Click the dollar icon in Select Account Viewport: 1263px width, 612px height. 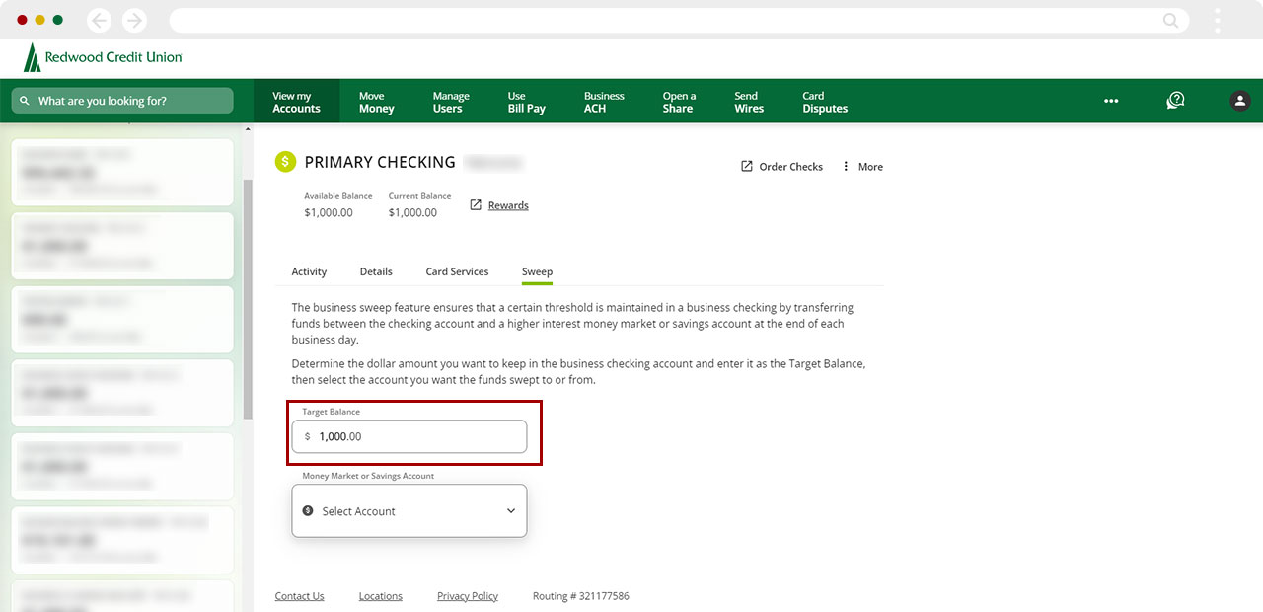308,511
